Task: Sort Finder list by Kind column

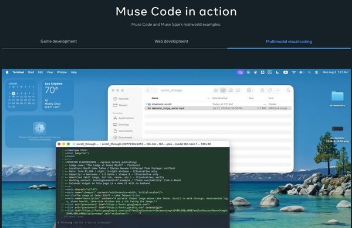Action: (x=270, y=98)
